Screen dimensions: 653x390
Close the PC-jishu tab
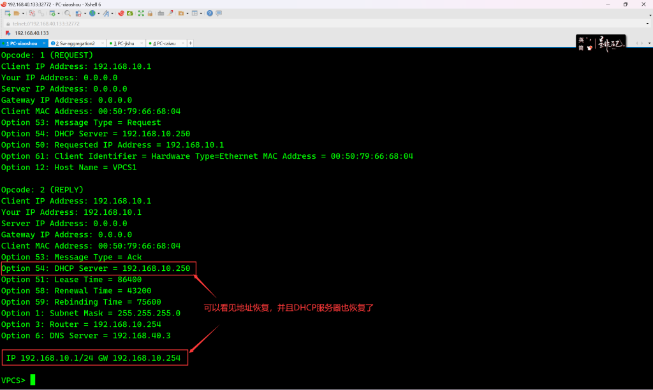pyautogui.click(x=142, y=43)
